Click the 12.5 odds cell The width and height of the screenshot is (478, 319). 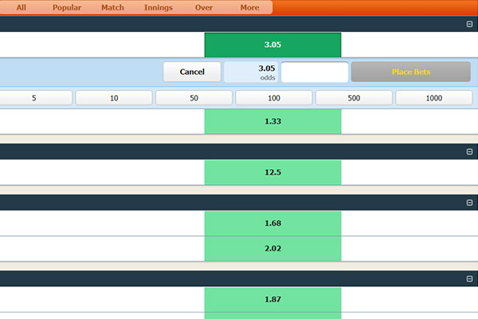272,172
